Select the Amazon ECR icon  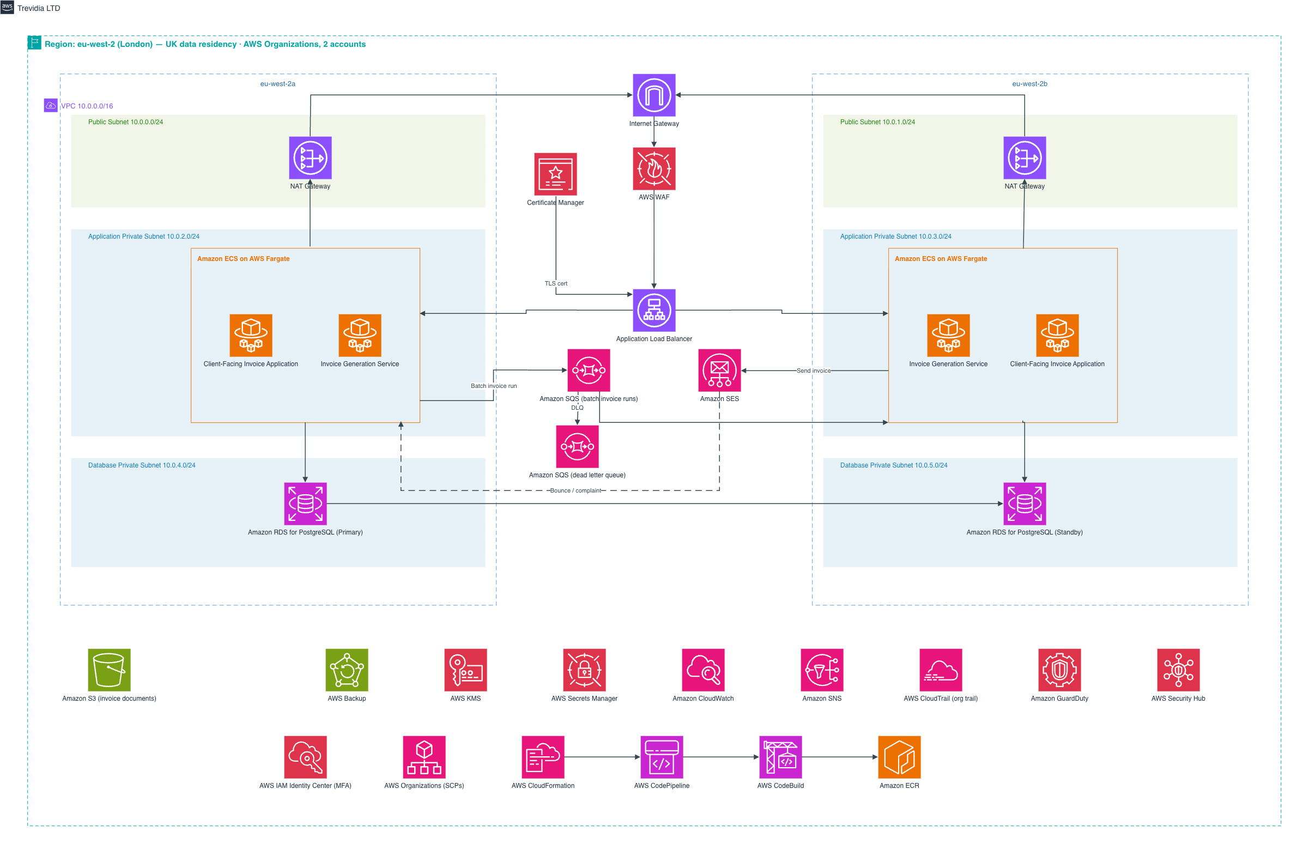(x=899, y=757)
